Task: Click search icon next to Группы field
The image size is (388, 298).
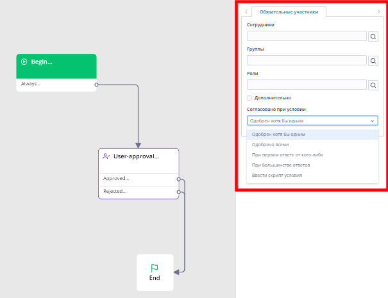Action: pos(373,61)
